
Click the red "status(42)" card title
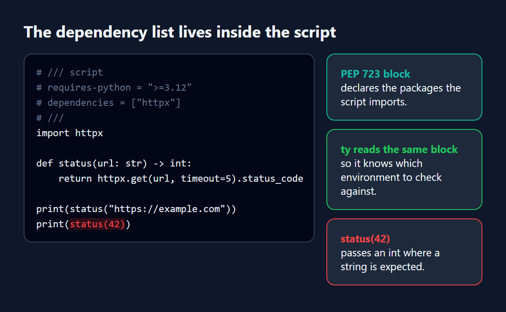point(365,239)
